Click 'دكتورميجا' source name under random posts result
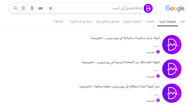Image resolution: width=187 pixels, height=106 pixels. [x=151, y=52]
